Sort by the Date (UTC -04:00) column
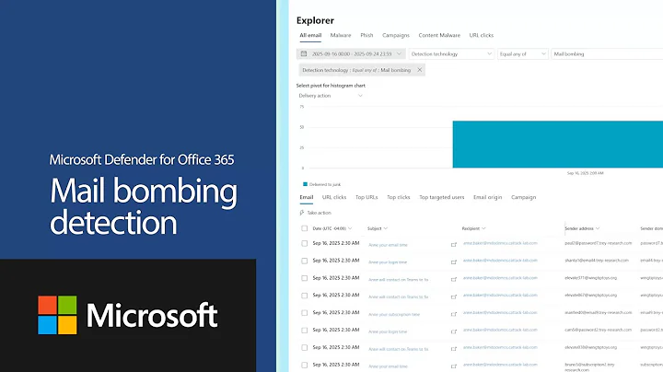This screenshot has width=663, height=372. (331, 228)
